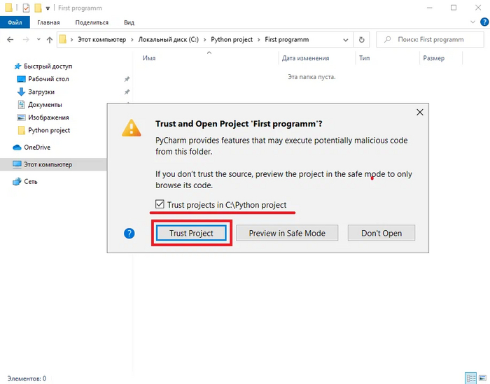This screenshot has width=490, height=384.
Task: Sort by the Тип column header
Action: (x=365, y=58)
